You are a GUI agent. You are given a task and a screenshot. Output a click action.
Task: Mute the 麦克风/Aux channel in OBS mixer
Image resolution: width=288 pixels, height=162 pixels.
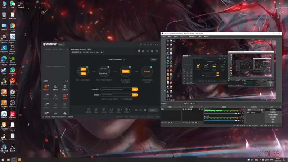coord(239,113)
